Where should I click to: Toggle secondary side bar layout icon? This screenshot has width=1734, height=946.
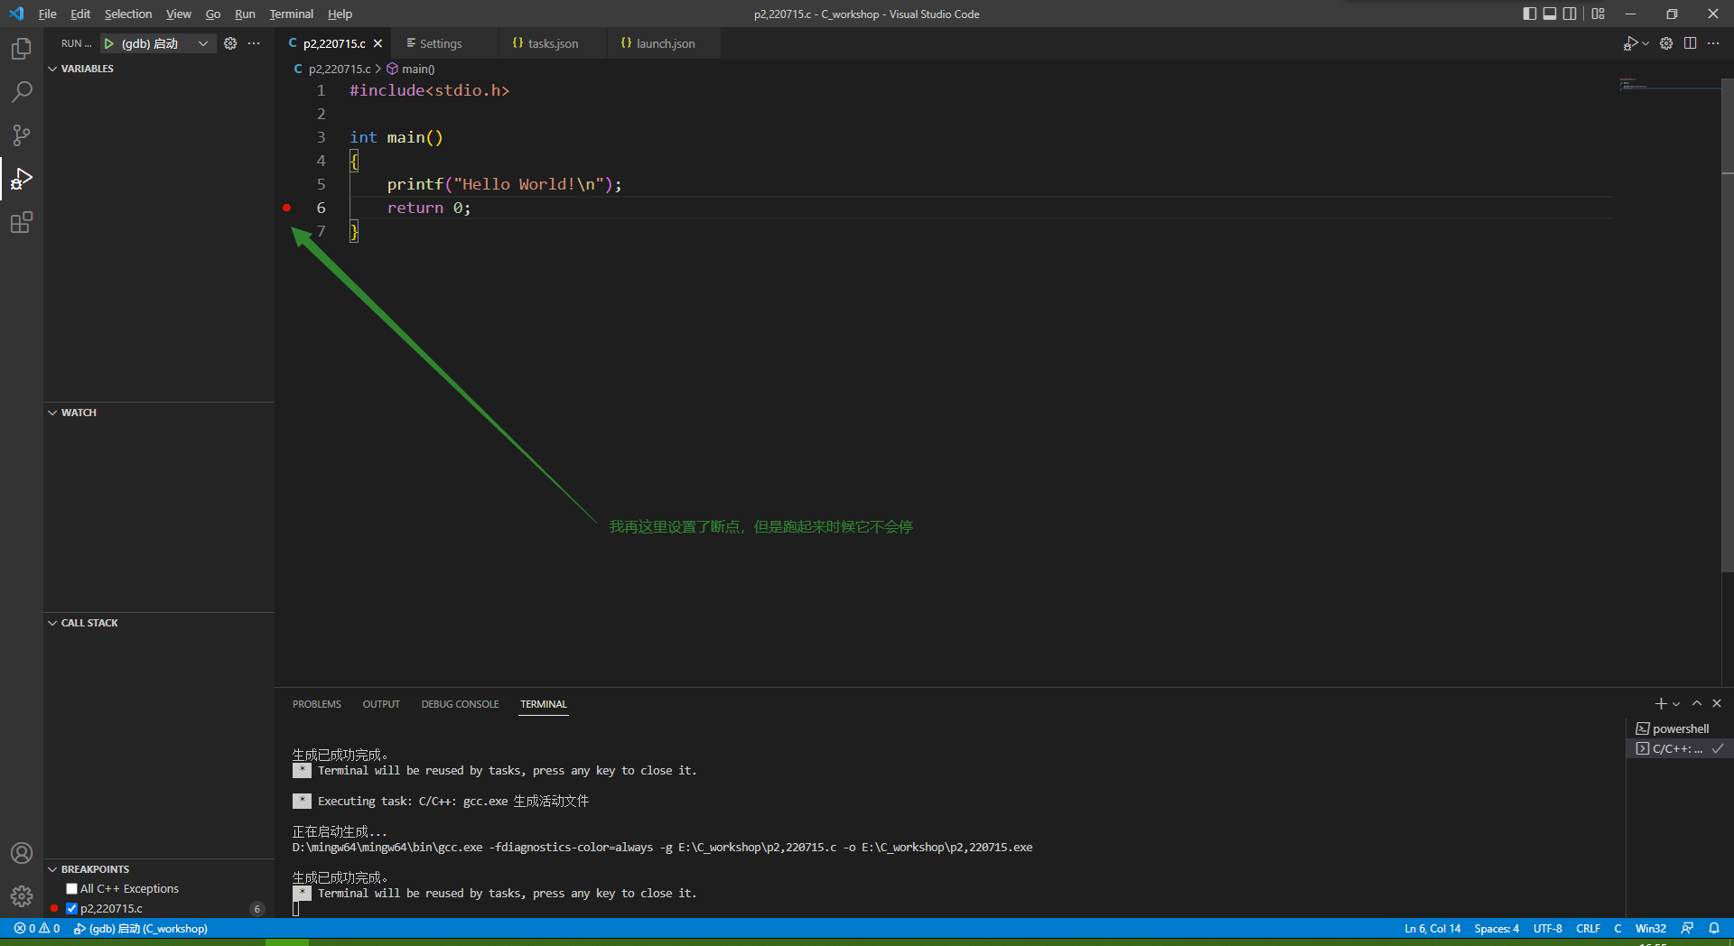pyautogui.click(x=1570, y=14)
